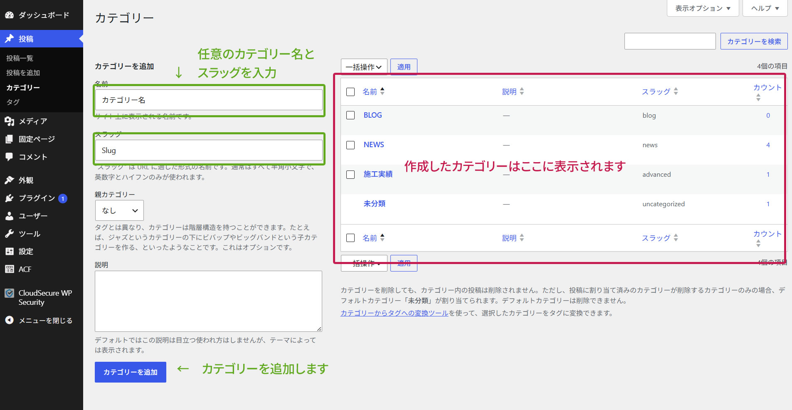Screen dimensions: 792x410
Task: Open the bottom 一括操作 bulk actions dropdown
Action: click(364, 263)
